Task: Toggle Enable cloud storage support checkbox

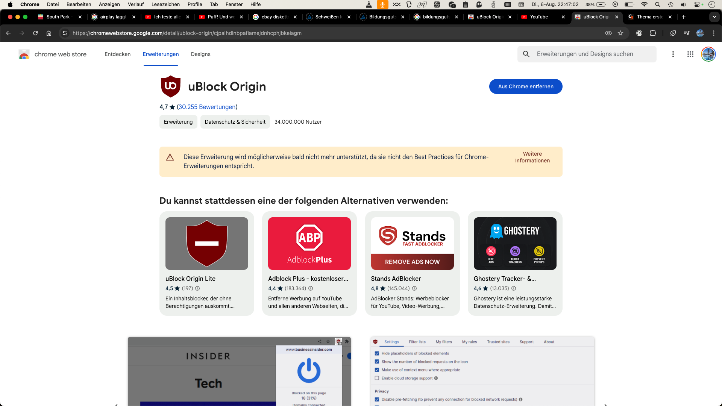Action: click(x=377, y=378)
